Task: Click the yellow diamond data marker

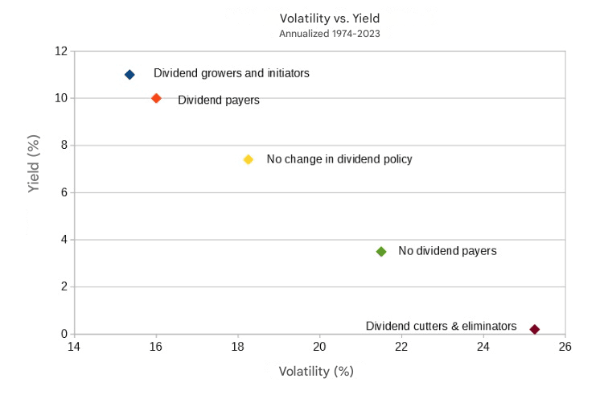Action: click(x=249, y=159)
